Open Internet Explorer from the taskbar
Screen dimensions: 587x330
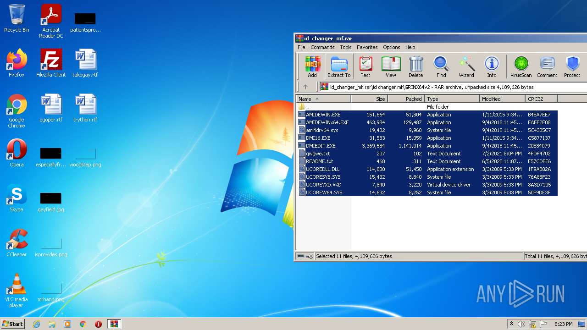pyautogui.click(x=36, y=324)
